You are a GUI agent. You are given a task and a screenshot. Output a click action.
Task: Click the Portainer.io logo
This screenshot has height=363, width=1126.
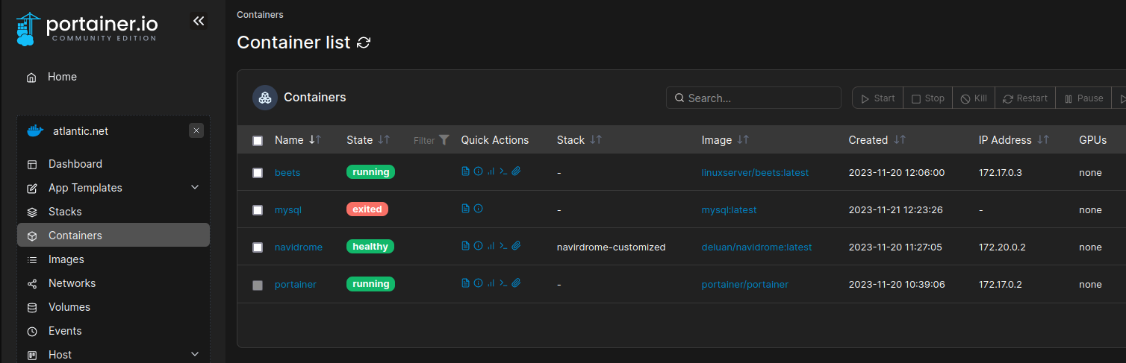86,28
